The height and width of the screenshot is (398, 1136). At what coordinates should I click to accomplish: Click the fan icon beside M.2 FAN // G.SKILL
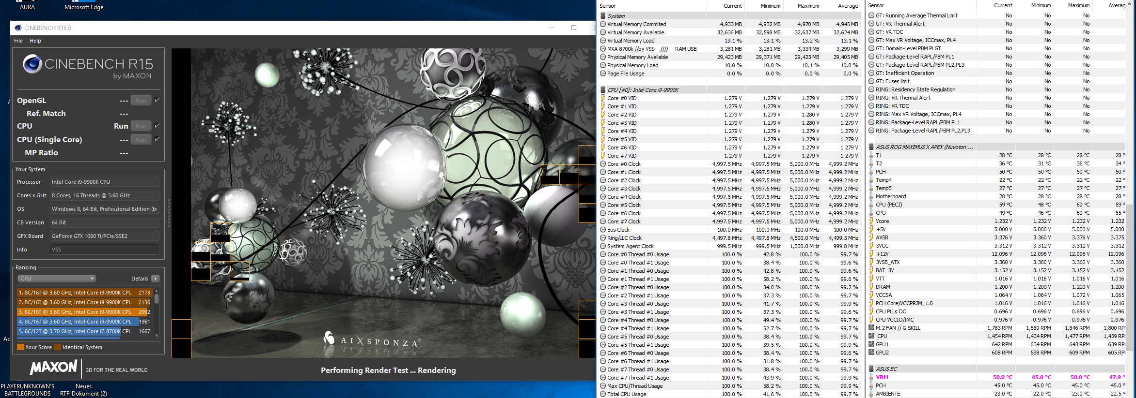pyautogui.click(x=871, y=328)
